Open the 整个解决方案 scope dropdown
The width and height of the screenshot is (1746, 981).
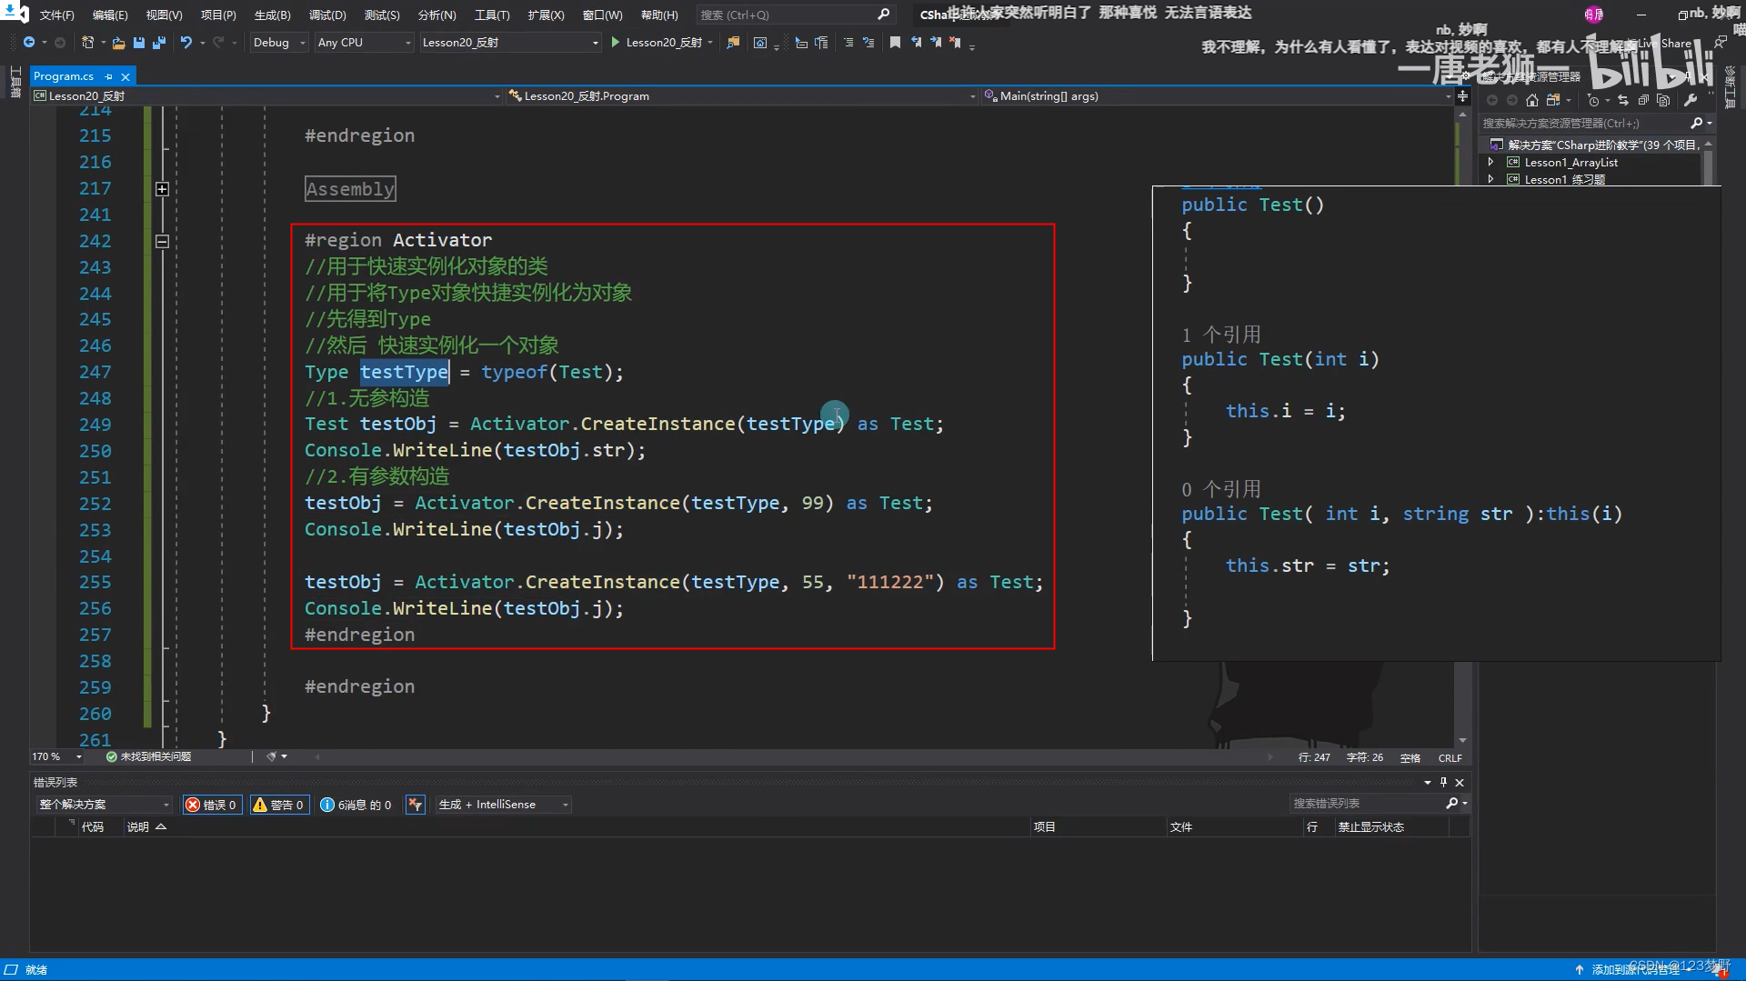[104, 805]
